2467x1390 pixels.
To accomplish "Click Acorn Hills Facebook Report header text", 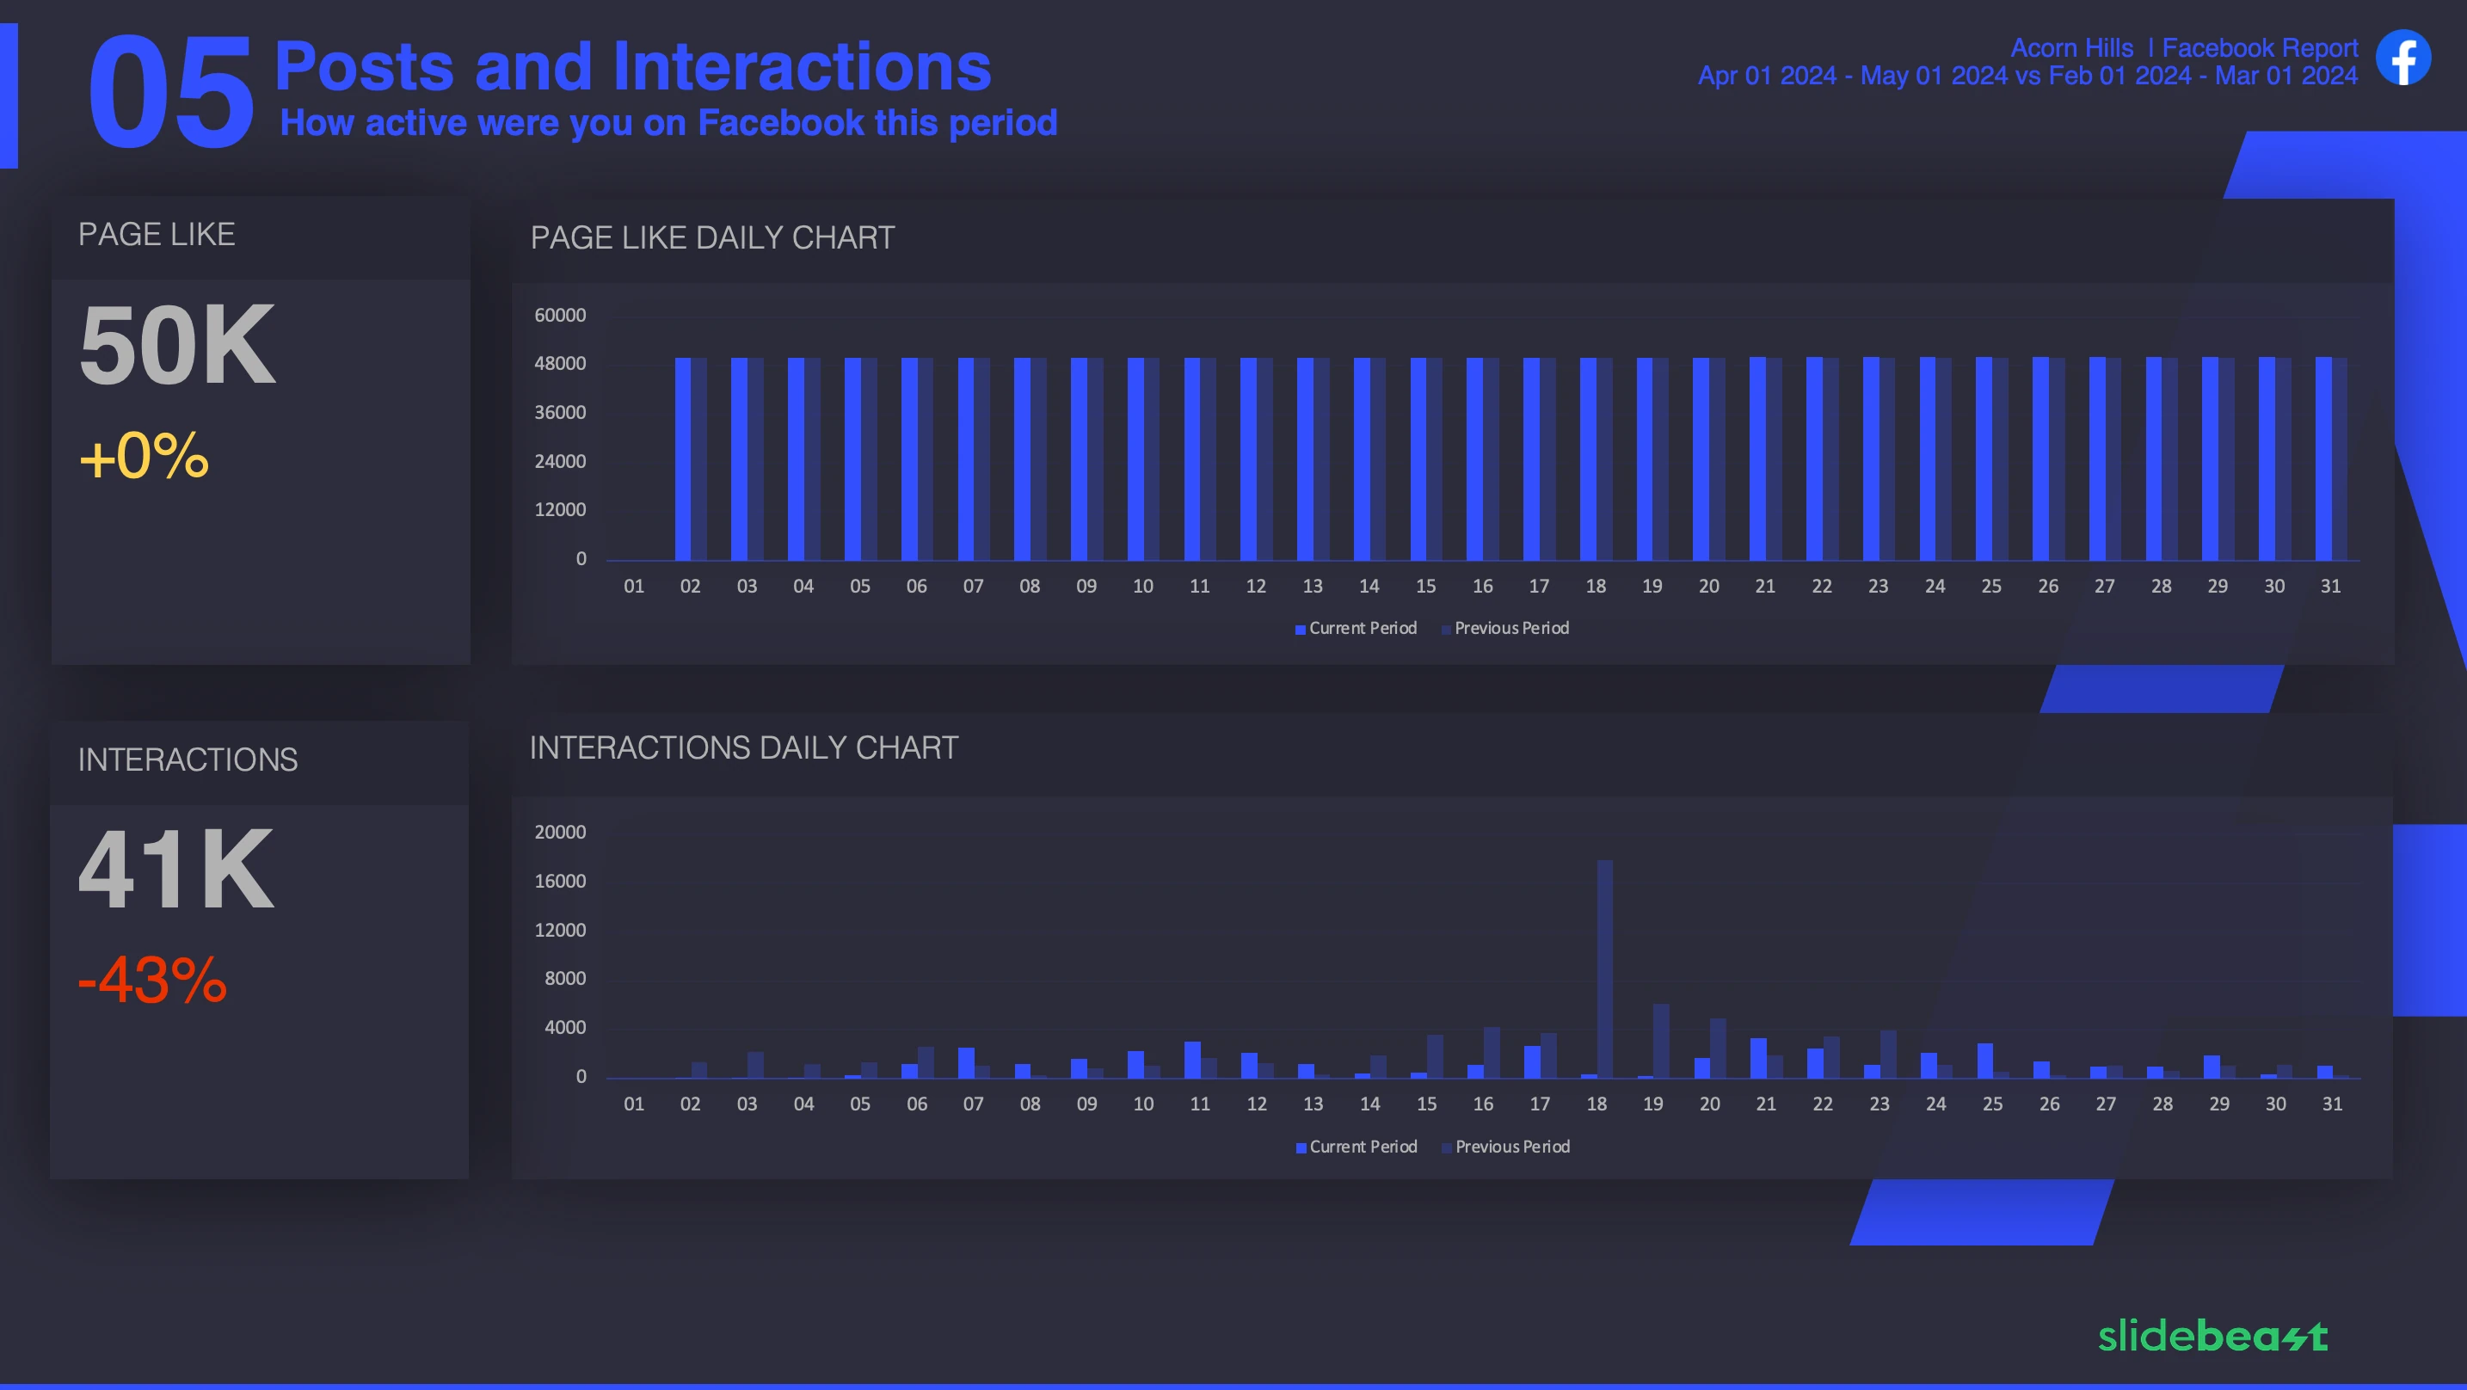I will (x=2183, y=47).
